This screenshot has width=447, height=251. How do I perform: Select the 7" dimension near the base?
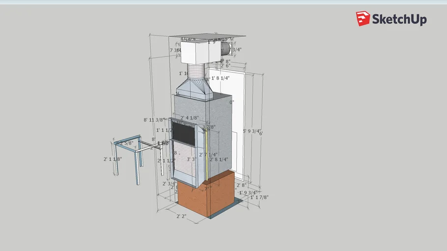point(208,188)
